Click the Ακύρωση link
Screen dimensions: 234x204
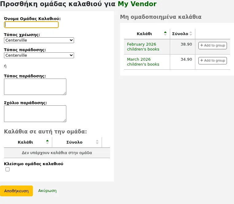[x=47, y=191]
